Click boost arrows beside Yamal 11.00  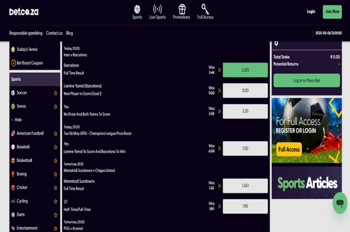click(x=219, y=90)
